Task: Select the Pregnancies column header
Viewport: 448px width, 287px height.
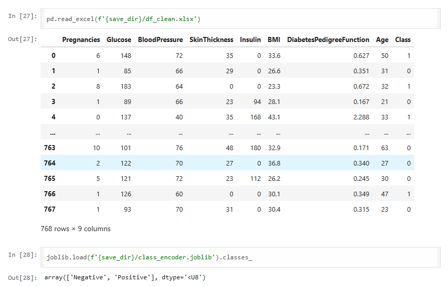Action: point(81,39)
